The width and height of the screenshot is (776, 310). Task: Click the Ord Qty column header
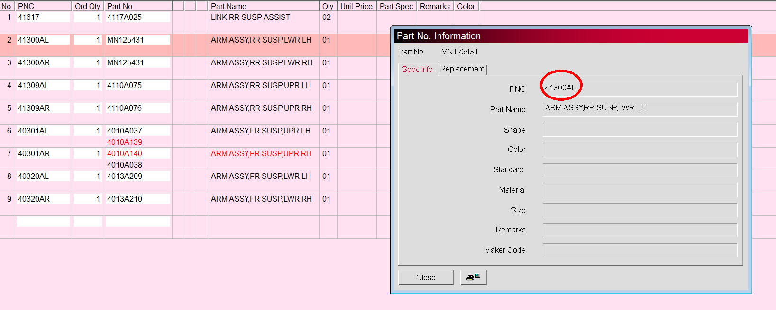click(88, 6)
